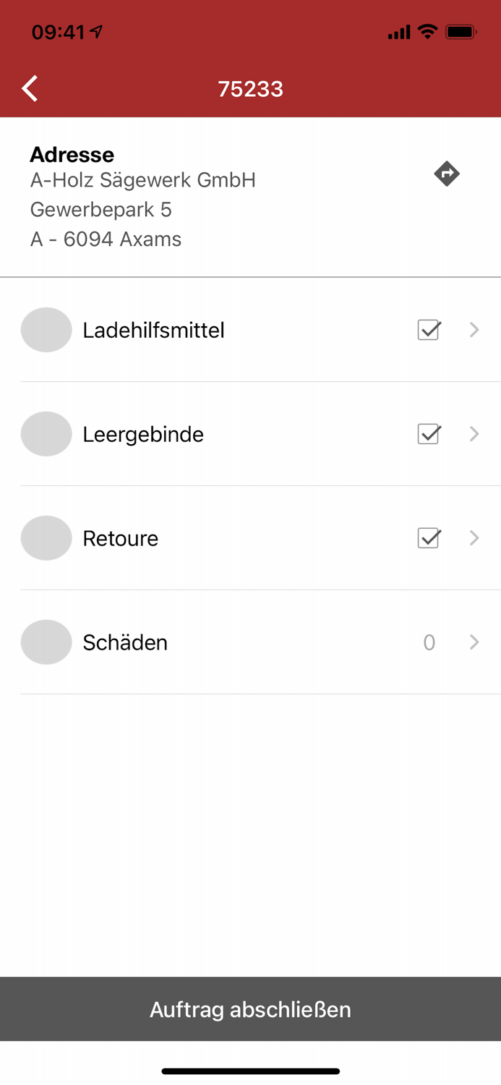
Task: Uncheck the Ladehilfsmittel checkbox
Action: 429,330
